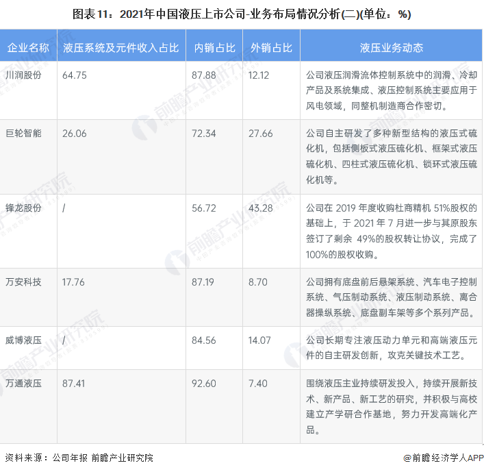The height and width of the screenshot is (472, 484).
Task: Click value 26.06 in 巨轮智能 row
Action: [x=75, y=134]
